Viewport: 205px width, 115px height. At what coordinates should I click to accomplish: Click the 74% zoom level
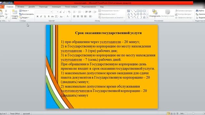pyautogui.click(x=182, y=114)
